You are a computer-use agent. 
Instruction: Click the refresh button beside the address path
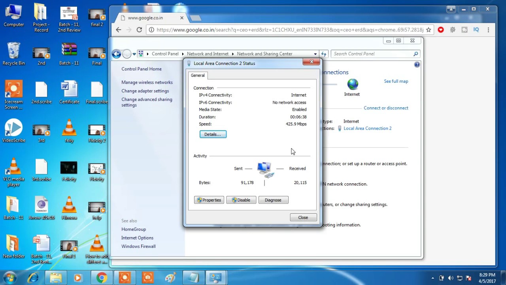point(324,54)
